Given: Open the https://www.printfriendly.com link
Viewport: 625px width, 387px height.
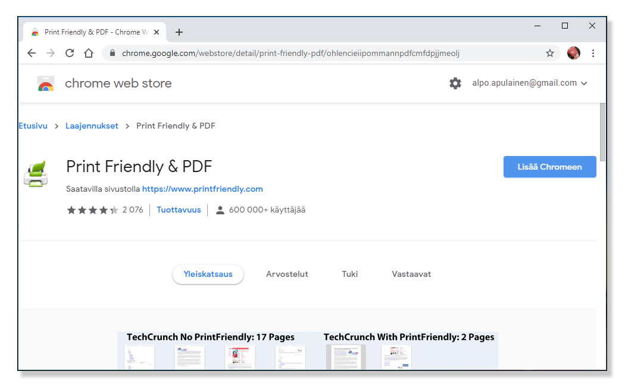Looking at the screenshot, I should point(202,189).
